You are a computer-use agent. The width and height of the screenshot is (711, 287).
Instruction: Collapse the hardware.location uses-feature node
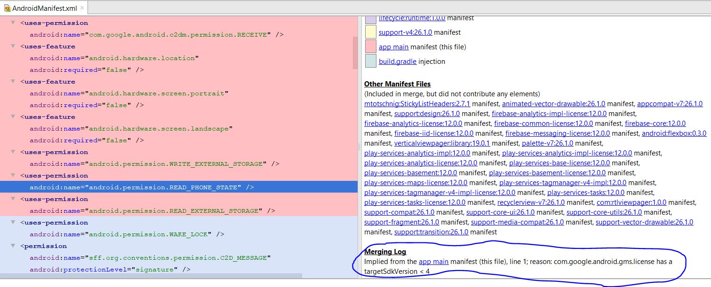13,46
